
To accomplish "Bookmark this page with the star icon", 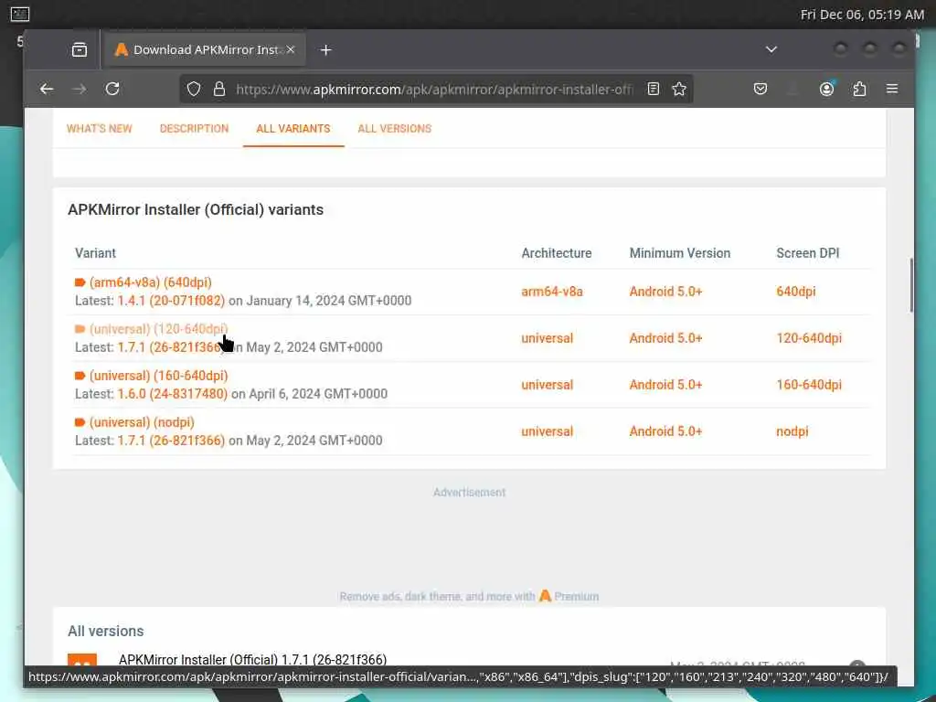I will 679,89.
